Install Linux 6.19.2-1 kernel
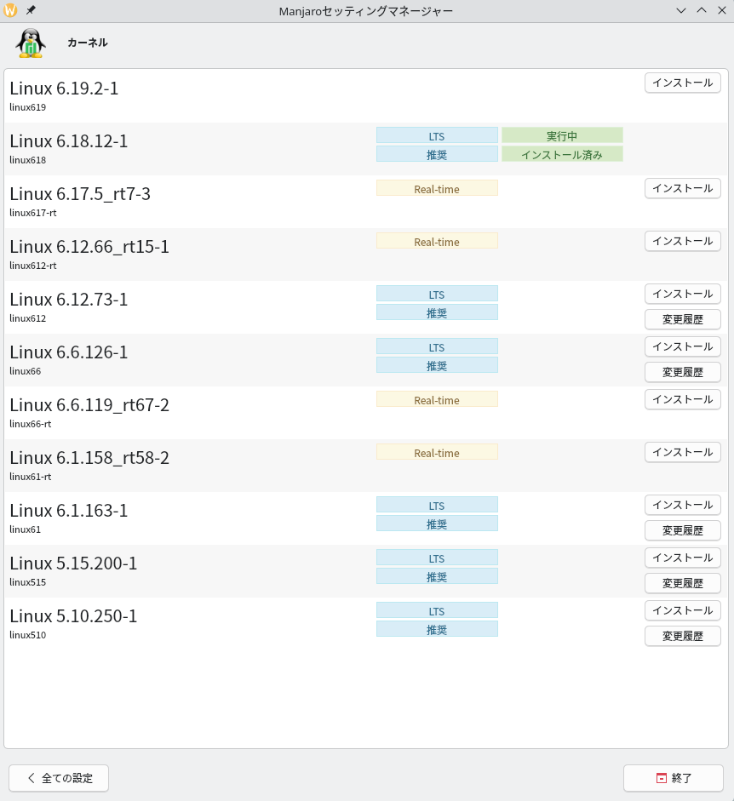The width and height of the screenshot is (734, 801). tap(682, 83)
